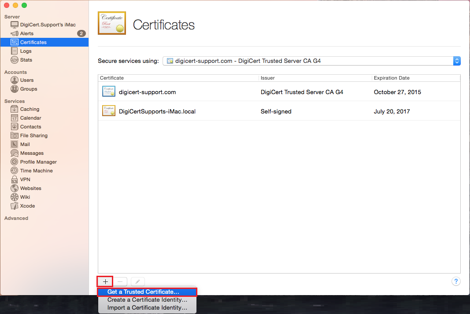Image resolution: width=470 pixels, height=314 pixels.
Task: Open the Alerts section icon in sidebar
Action: [x=15, y=33]
